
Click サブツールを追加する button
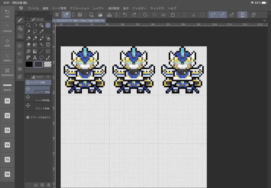[x=38, y=118]
